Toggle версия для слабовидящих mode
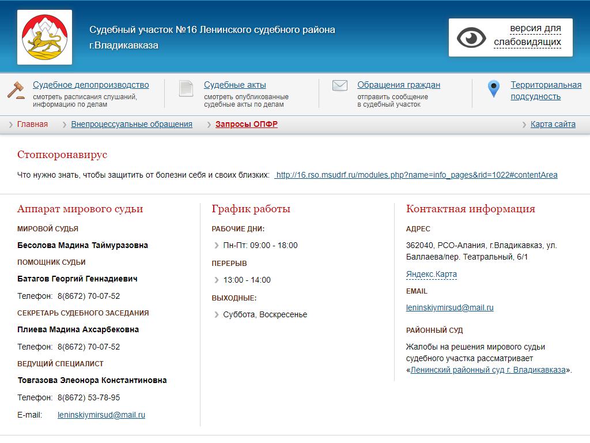 [527, 35]
